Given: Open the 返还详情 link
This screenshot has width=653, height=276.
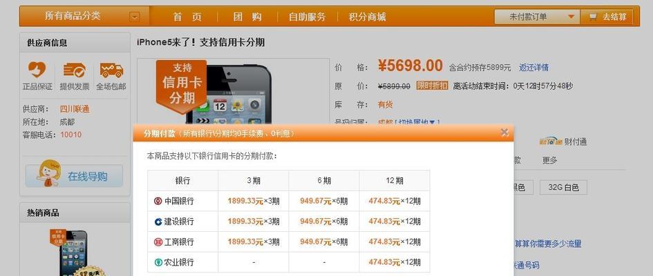Looking at the screenshot, I should [x=533, y=68].
